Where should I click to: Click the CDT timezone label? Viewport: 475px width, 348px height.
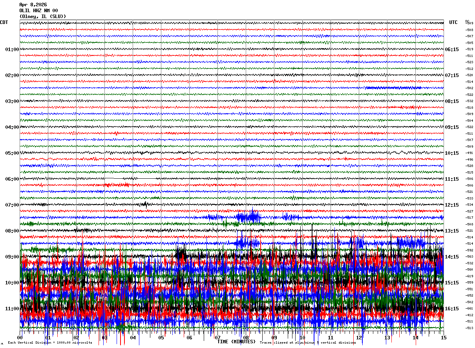(x=4, y=22)
